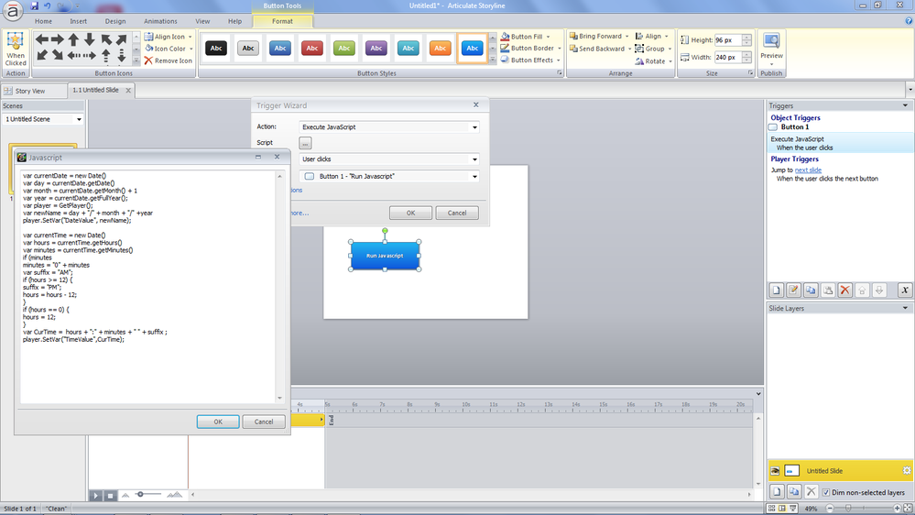The height and width of the screenshot is (515, 915).
Task: Select the black Abc button style
Action: coord(216,48)
